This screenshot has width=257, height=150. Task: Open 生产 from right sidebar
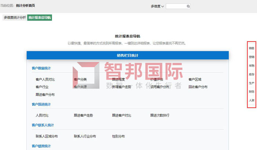tap(251, 83)
